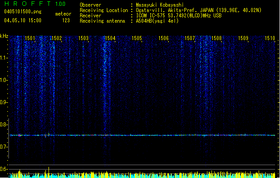Click the 1504 time axis label
The image size is (280, 178).
coord(110,38)
